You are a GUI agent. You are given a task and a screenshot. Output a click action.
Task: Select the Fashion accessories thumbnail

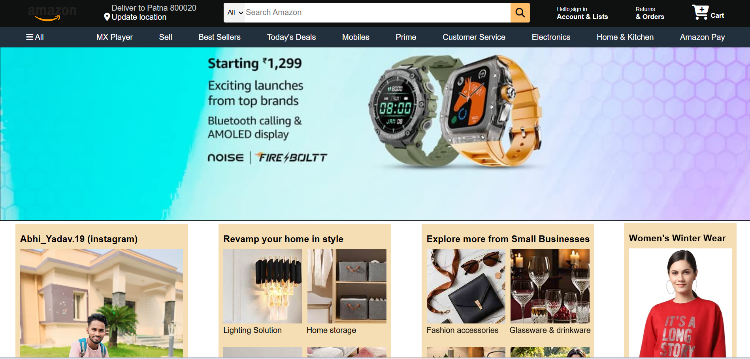tap(466, 286)
